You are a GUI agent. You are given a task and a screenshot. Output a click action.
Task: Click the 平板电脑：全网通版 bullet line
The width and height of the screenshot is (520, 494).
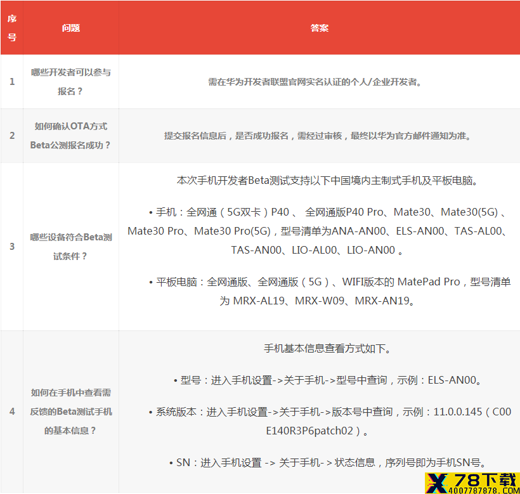coord(330,282)
